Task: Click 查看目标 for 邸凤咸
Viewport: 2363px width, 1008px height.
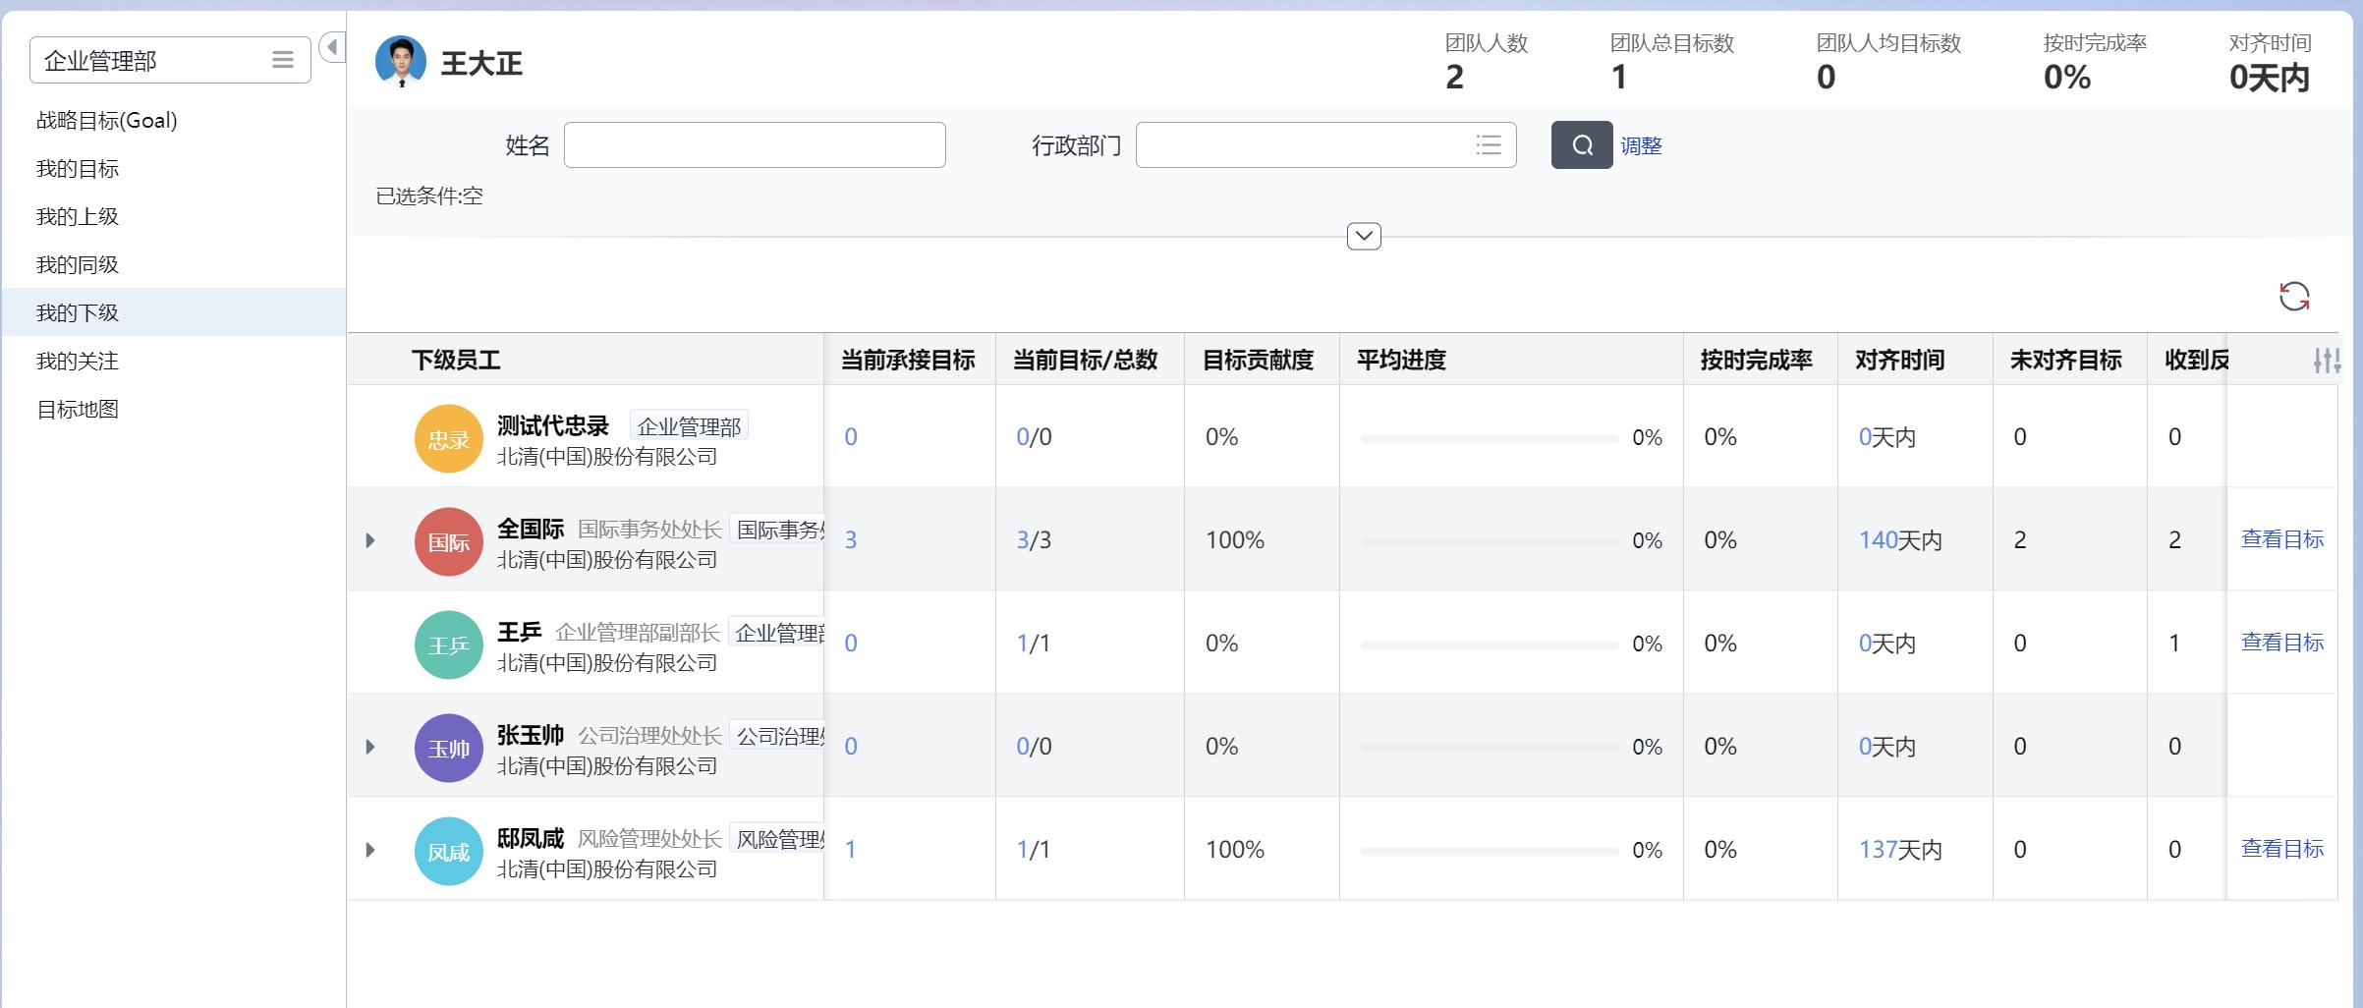Action: [2281, 849]
